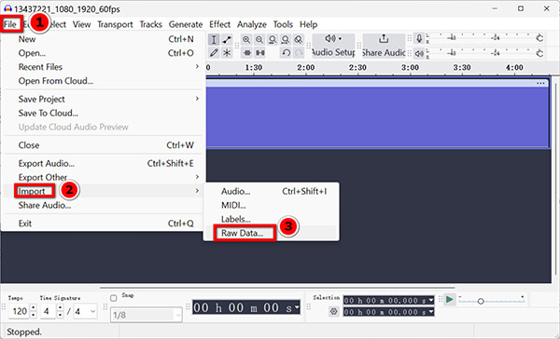Open the track's three-dot menu
560x339 pixels.
[540, 83]
